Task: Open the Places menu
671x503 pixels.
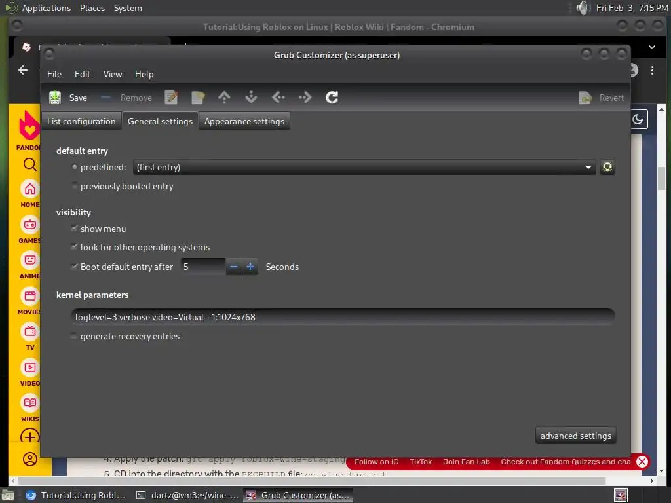Action: pos(92,8)
